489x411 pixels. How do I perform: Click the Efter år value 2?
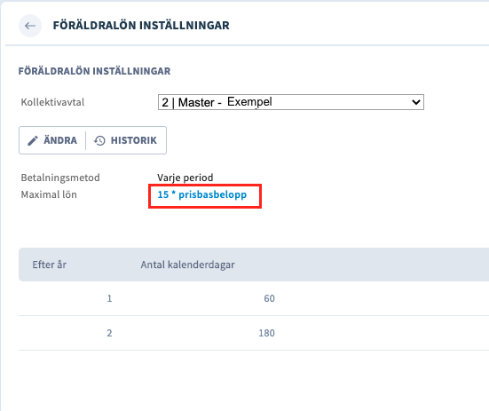click(x=109, y=333)
